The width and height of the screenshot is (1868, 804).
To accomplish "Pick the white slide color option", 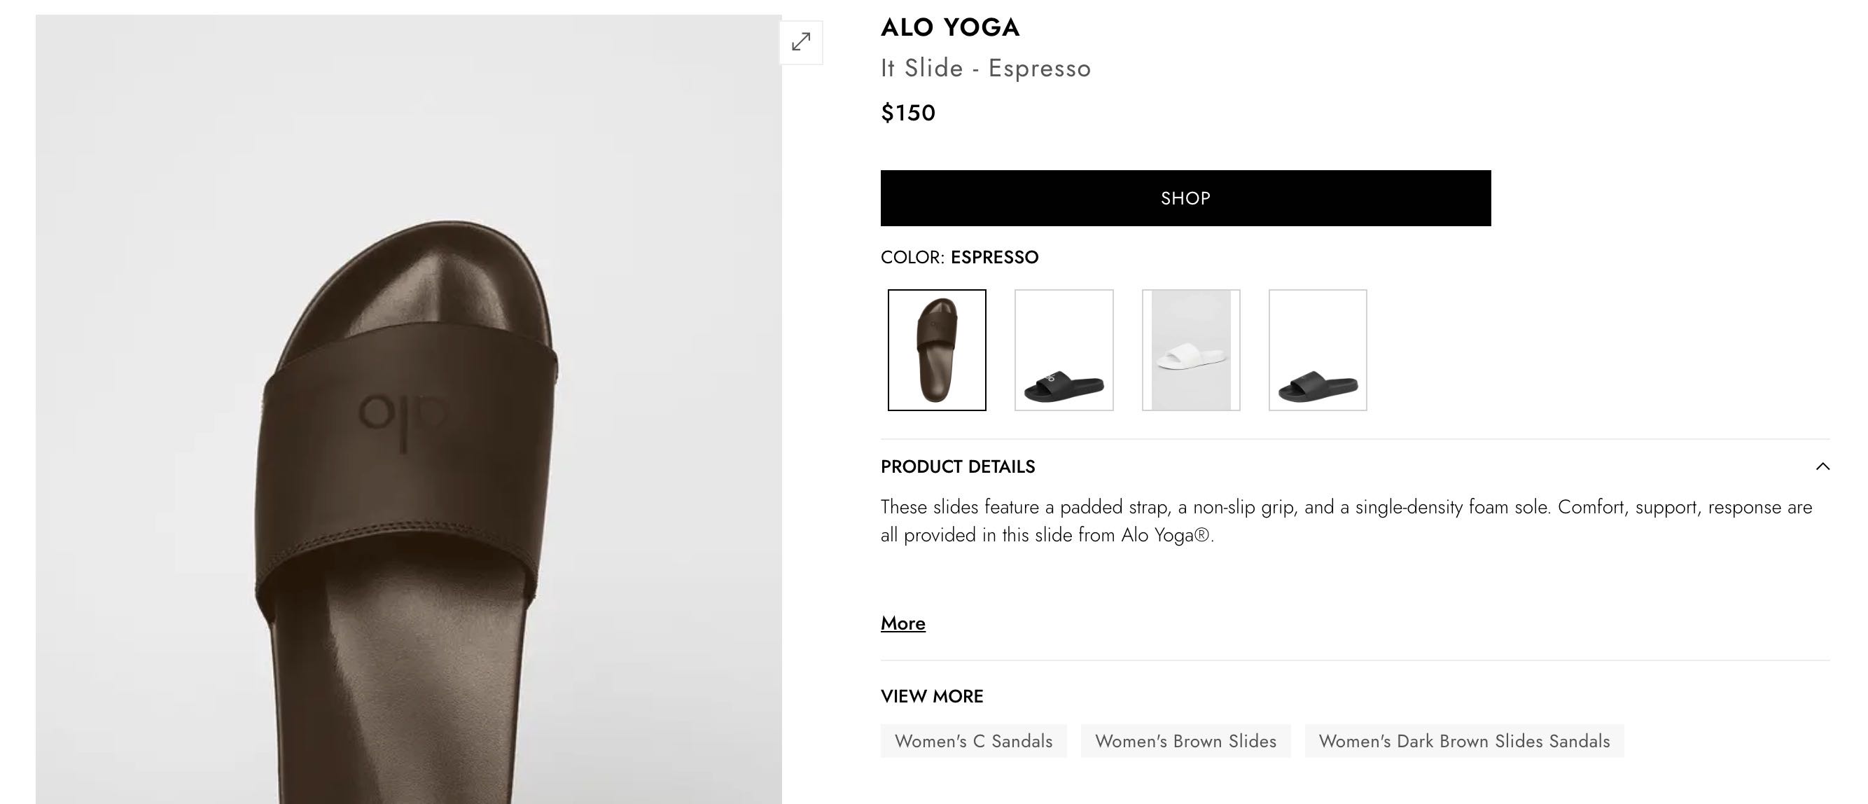I will pyautogui.click(x=1191, y=349).
